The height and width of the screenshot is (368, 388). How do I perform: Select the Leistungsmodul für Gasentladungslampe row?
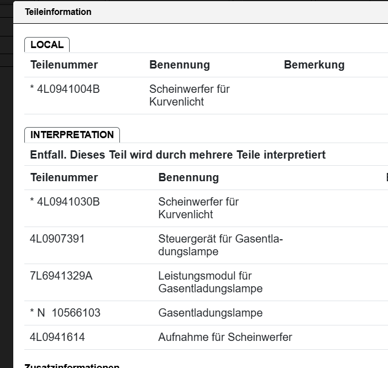point(206,282)
